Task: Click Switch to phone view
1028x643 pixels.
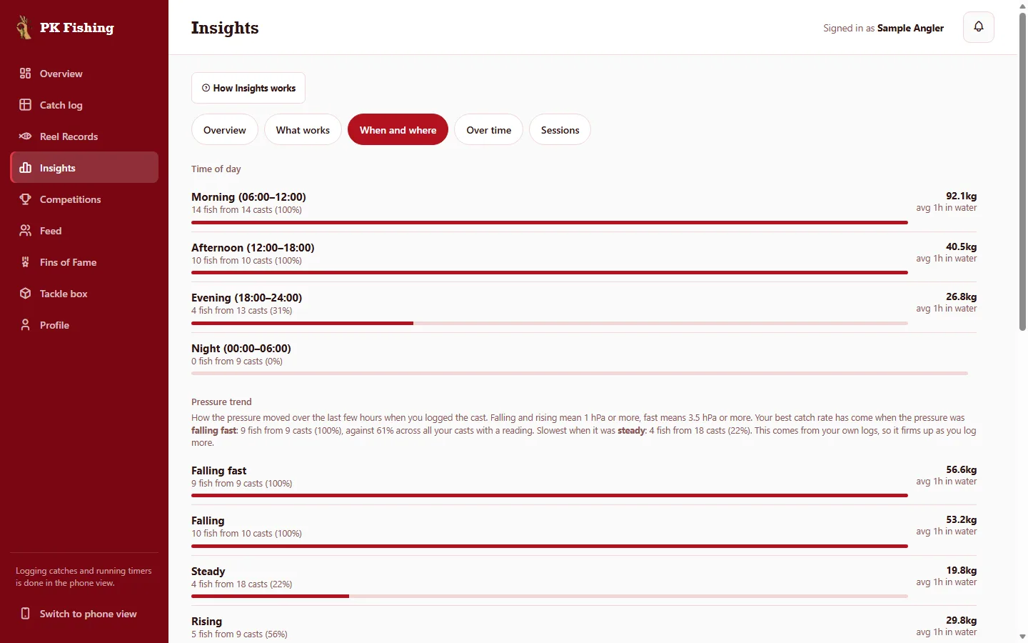Action: click(84, 614)
